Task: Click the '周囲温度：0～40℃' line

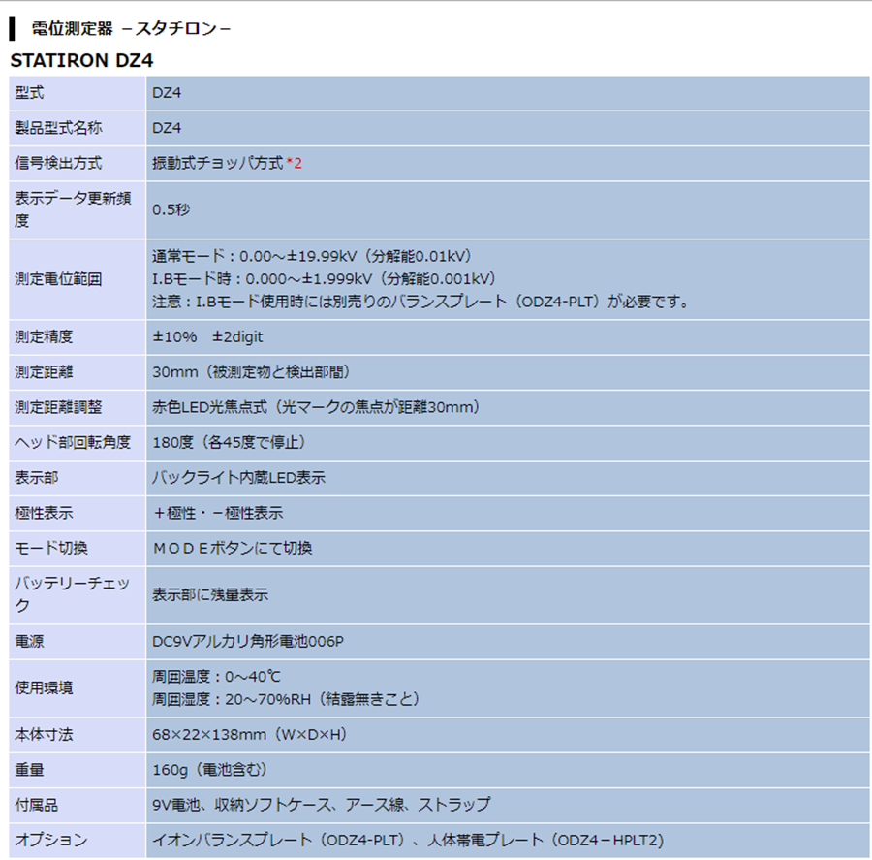Action: pyautogui.click(x=217, y=677)
